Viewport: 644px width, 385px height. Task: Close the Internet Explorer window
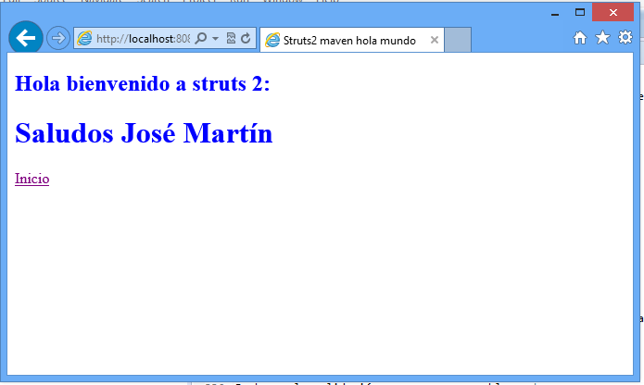pyautogui.click(x=612, y=12)
